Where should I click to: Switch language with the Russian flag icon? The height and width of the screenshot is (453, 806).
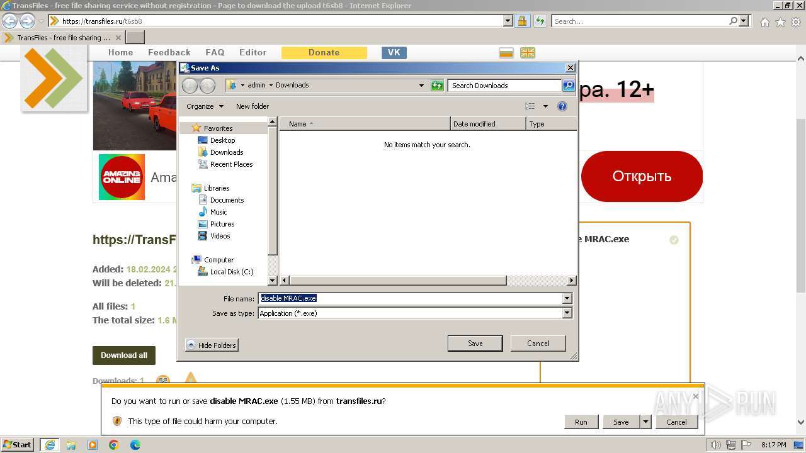506,53
